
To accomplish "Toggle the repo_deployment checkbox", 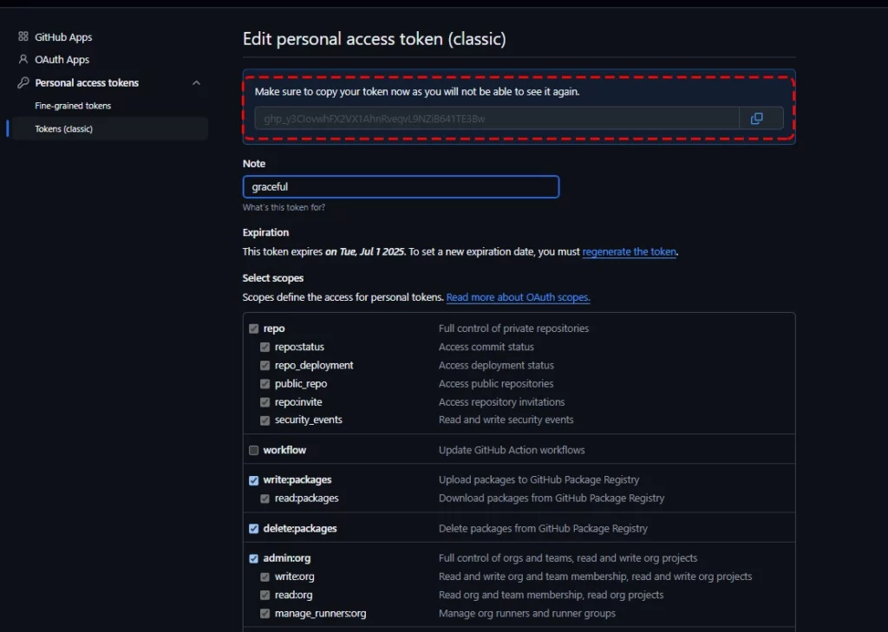I will [x=264, y=365].
